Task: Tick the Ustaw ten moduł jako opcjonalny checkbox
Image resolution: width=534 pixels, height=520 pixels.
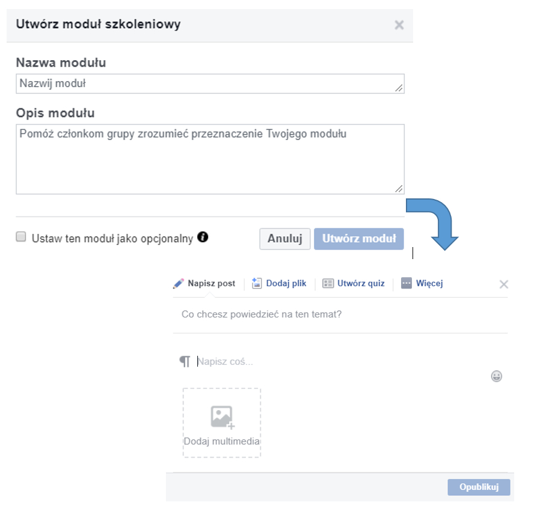Action: [21, 236]
